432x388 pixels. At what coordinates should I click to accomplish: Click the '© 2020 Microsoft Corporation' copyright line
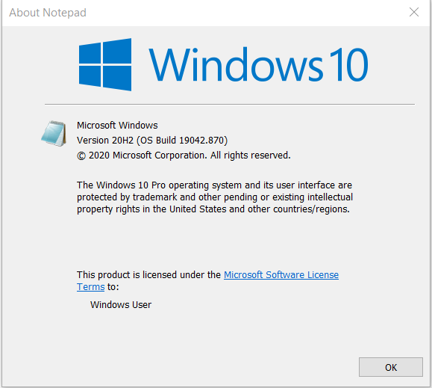click(x=184, y=155)
